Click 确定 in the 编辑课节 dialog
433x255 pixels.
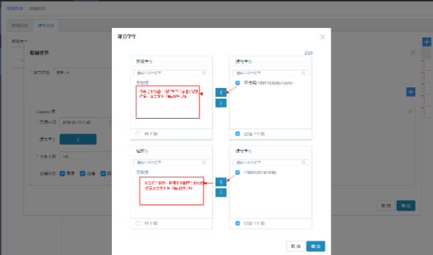[x=406, y=206]
